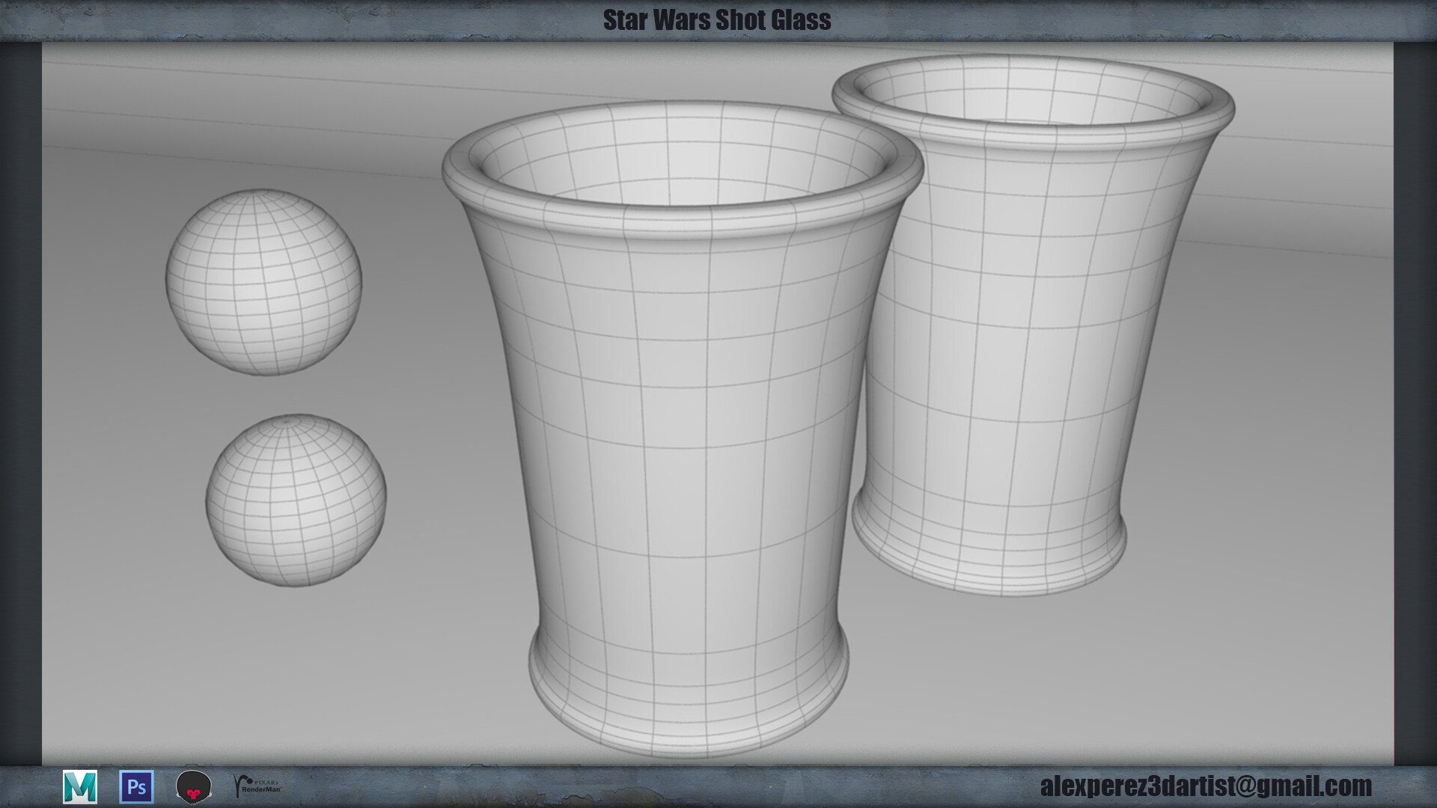This screenshot has width=1437, height=808.
Task: Select the lower wireframe sphere
Action: pos(296,501)
